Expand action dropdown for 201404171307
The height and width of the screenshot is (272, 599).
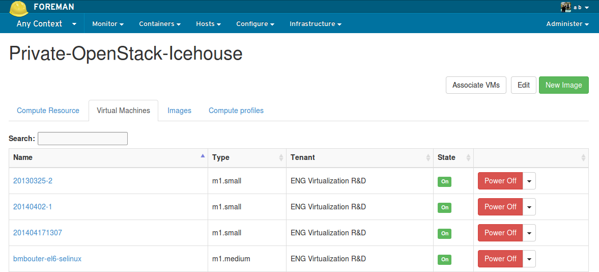point(529,233)
